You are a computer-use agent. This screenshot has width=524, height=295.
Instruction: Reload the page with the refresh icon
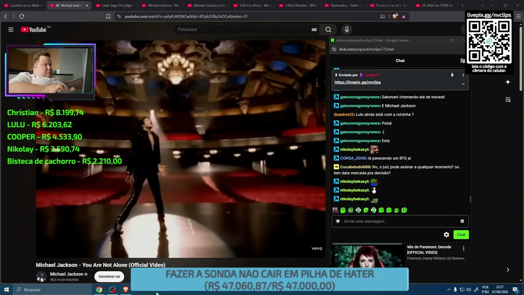(x=22, y=16)
